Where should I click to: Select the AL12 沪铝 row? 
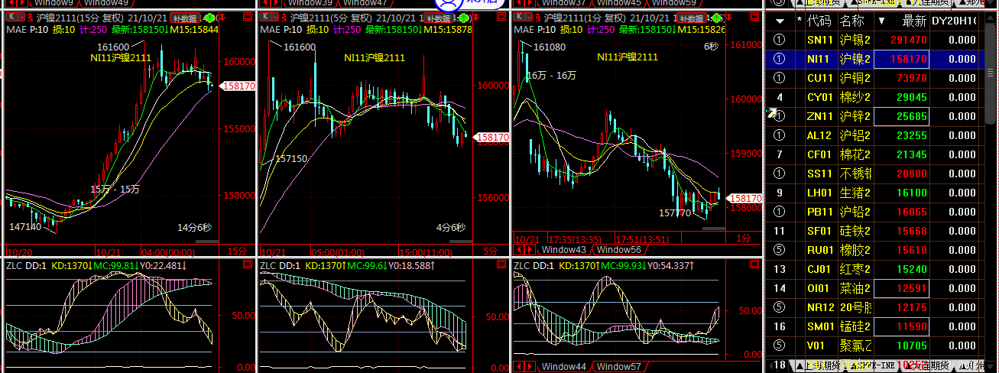(x=874, y=135)
